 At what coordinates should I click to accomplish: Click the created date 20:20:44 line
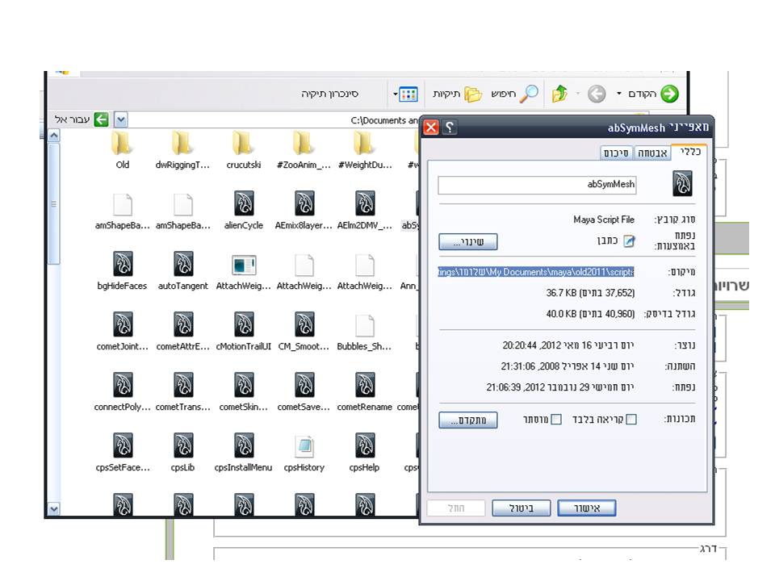[x=568, y=345]
